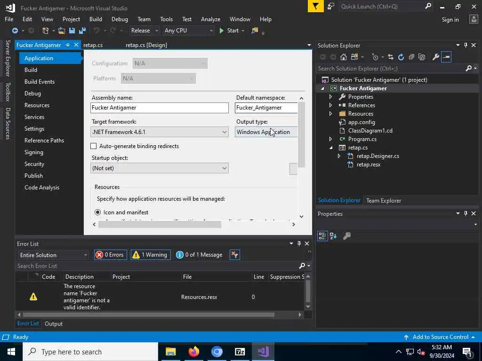
Task: Click the Search Solution Explorer field
Action: tap(390, 69)
